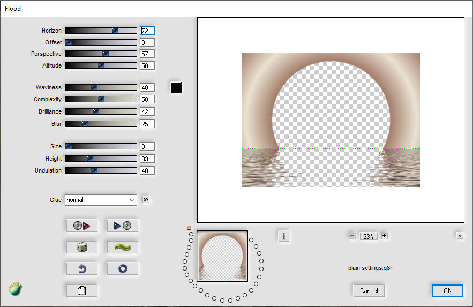The image size is (473, 307).
Task: Click the 33% zoom level display
Action: click(369, 236)
